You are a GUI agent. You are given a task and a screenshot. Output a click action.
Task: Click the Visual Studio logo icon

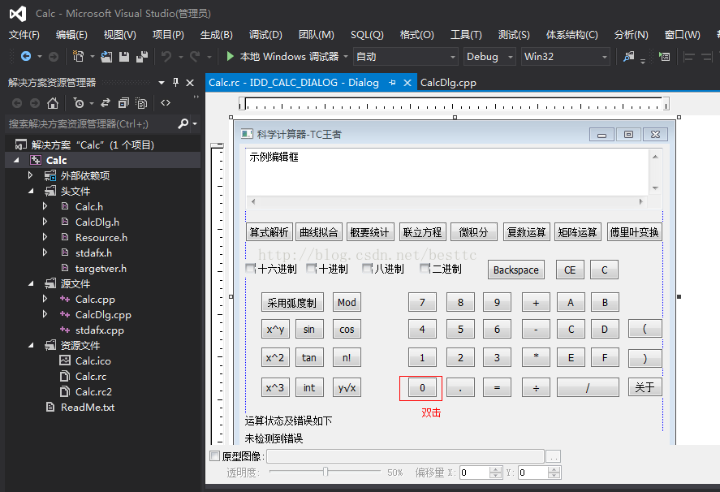[18, 14]
